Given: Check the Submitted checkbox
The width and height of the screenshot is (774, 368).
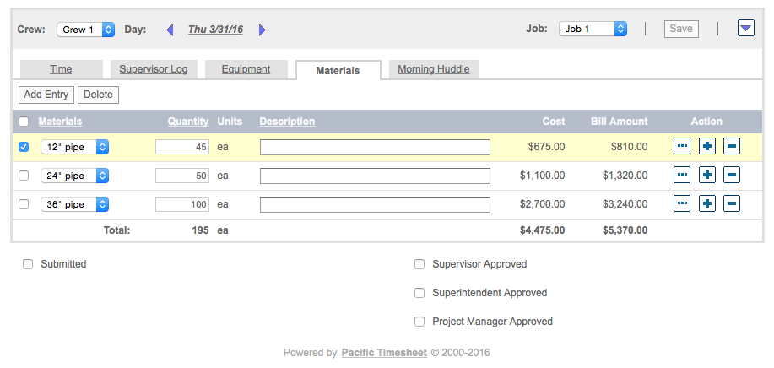Looking at the screenshot, I should pos(28,264).
